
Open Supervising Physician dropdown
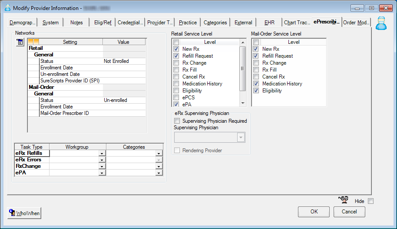click(241, 137)
